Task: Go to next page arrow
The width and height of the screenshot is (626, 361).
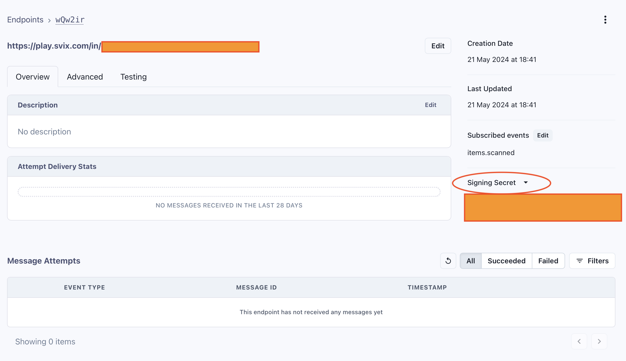Action: pyautogui.click(x=599, y=341)
